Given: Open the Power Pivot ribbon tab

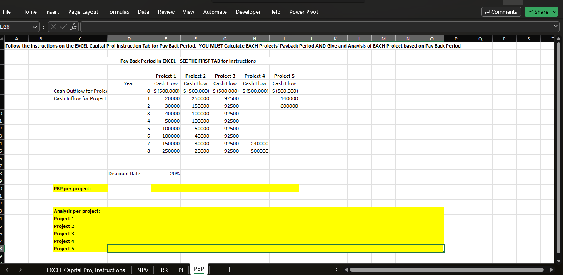Looking at the screenshot, I should click(303, 12).
